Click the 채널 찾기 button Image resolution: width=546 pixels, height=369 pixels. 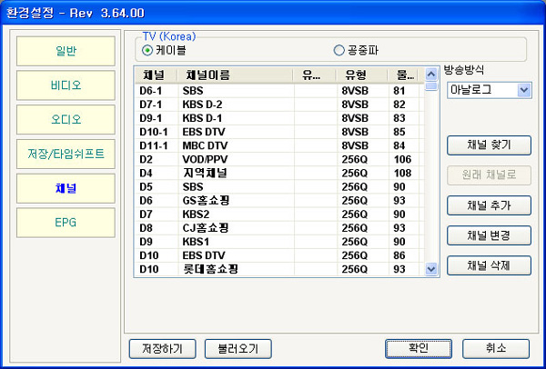(x=489, y=145)
